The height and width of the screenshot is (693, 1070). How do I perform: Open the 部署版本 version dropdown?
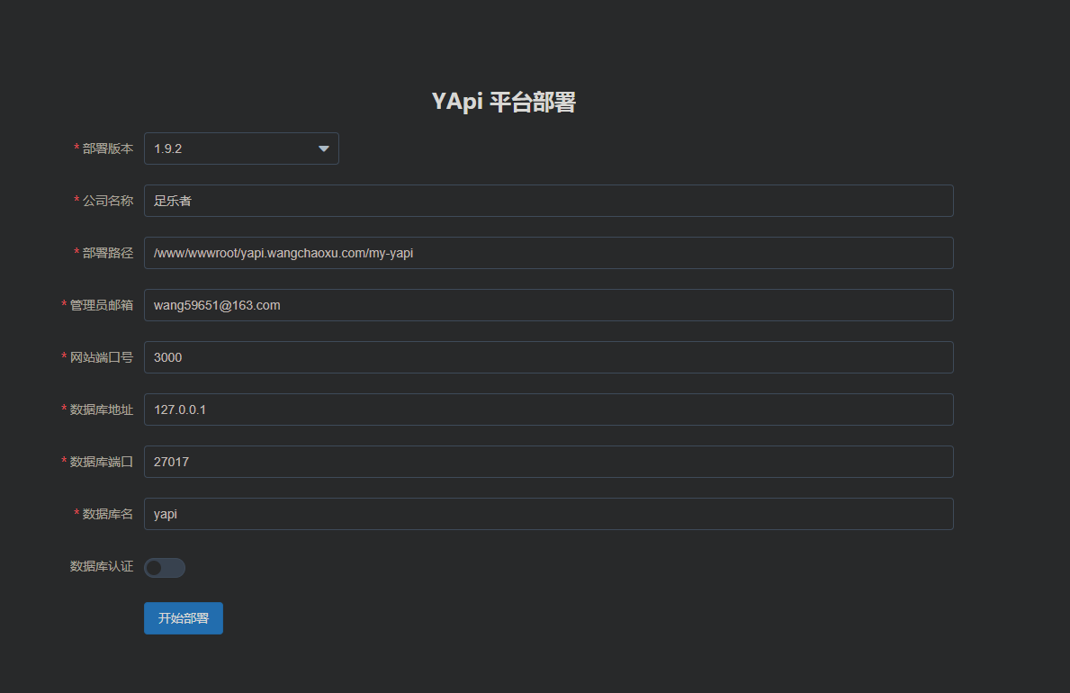pos(241,148)
